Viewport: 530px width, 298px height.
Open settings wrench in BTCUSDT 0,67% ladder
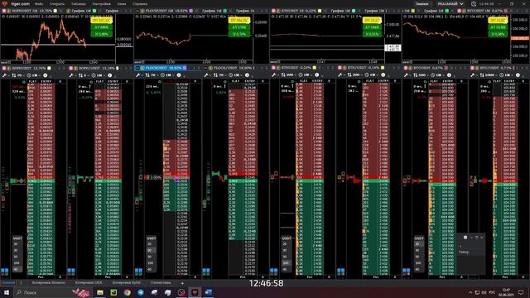407,75
